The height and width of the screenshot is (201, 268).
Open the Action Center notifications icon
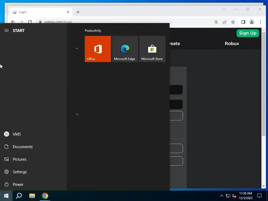coord(259,196)
